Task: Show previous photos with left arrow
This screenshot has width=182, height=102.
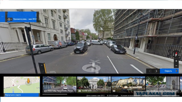Action: tap(150, 71)
